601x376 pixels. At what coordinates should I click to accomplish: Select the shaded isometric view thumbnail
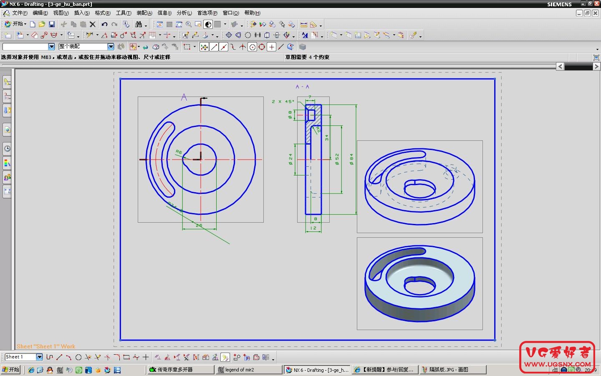pos(420,284)
